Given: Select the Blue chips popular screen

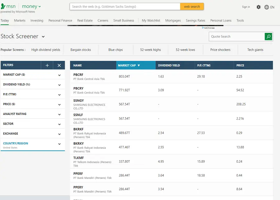Looking at the screenshot, I should click(115, 50).
